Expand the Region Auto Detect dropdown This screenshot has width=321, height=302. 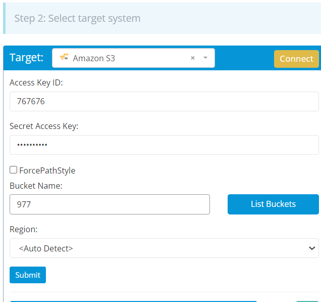coord(164,248)
